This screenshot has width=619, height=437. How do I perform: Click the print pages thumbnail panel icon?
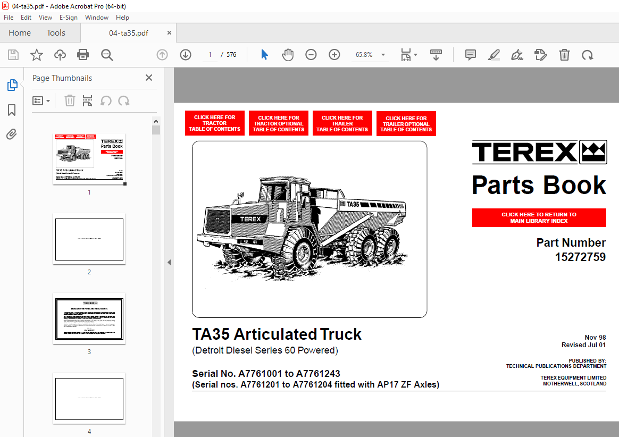(87, 100)
